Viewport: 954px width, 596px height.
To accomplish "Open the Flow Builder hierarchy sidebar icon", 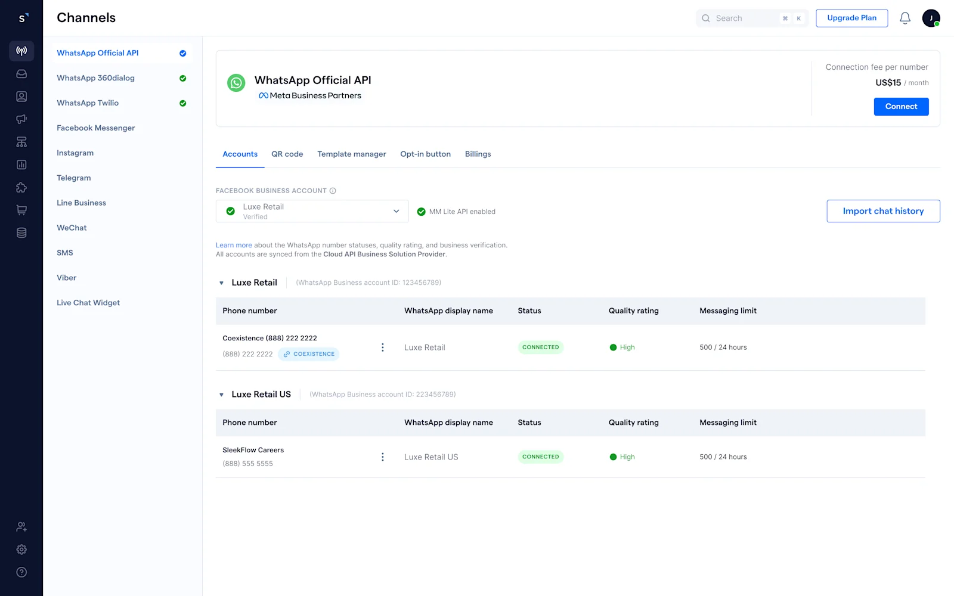I will pyautogui.click(x=21, y=142).
